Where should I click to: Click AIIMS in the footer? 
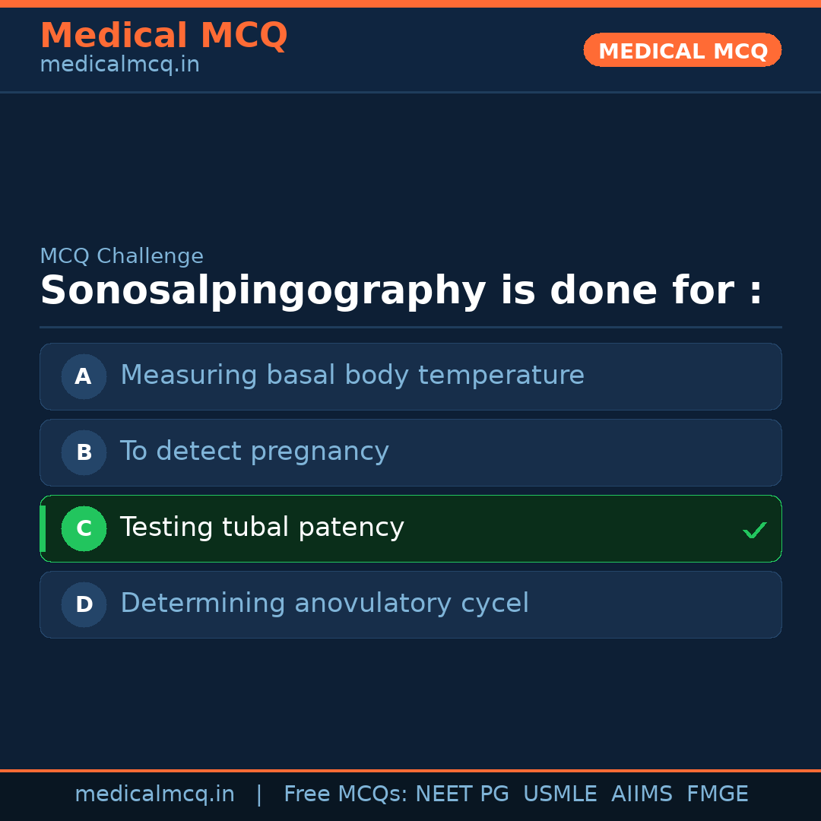coord(642,794)
